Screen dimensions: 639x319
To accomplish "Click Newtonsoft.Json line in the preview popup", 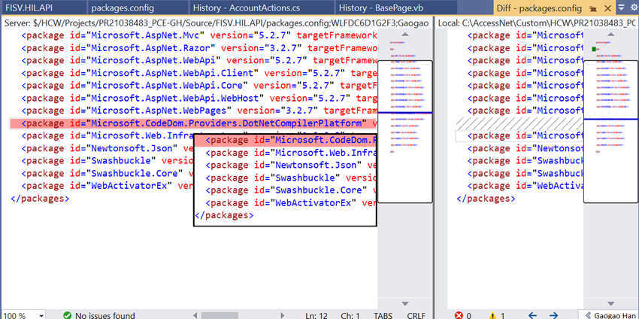I will [291, 166].
